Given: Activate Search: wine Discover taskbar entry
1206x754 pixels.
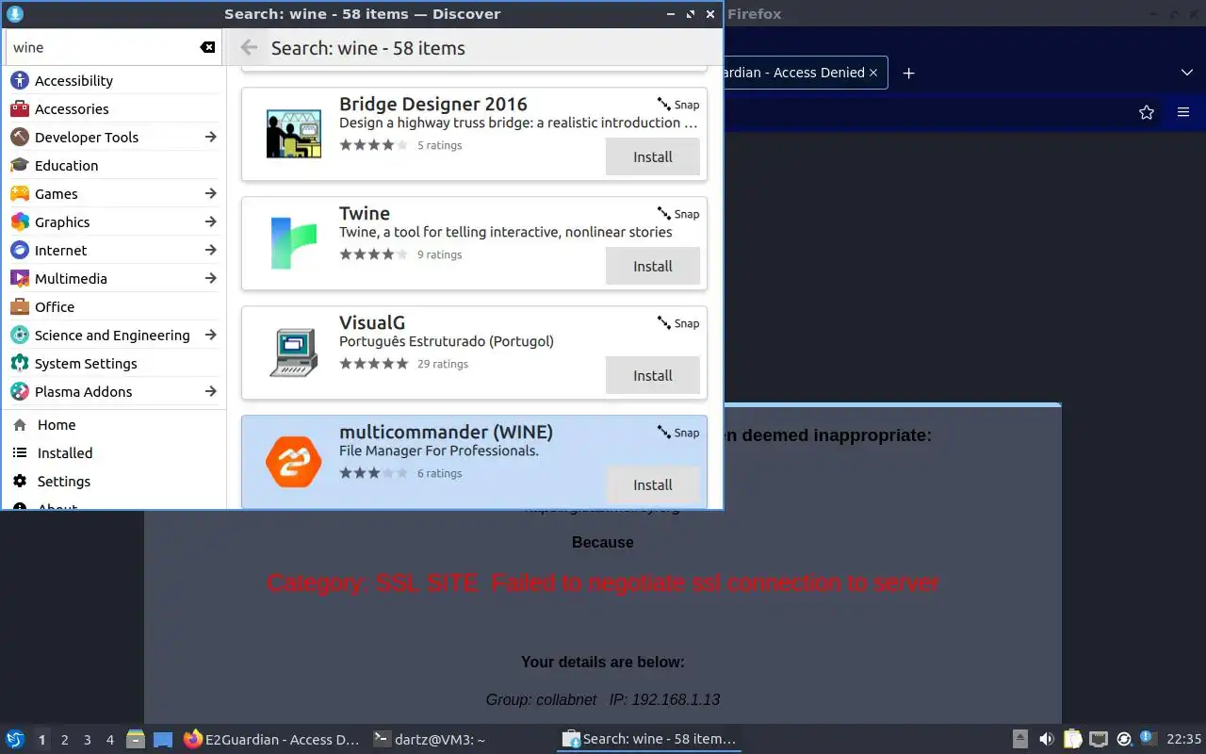Looking at the screenshot, I should [649, 740].
